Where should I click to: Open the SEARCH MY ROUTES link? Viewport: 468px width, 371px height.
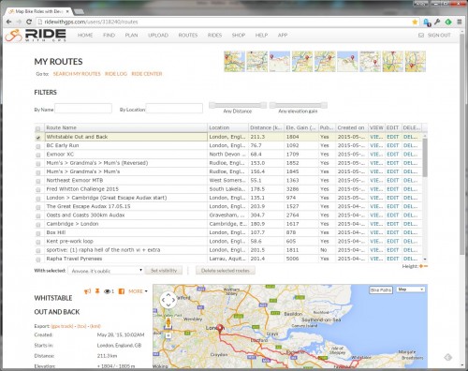click(x=77, y=74)
